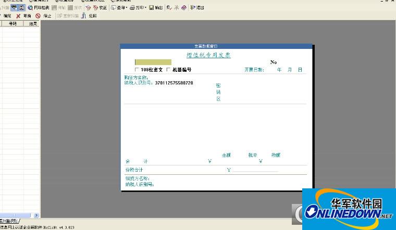The width and height of the screenshot is (396, 230).
Task: Enable the 机器编号 checkbox
Action: [168, 70]
